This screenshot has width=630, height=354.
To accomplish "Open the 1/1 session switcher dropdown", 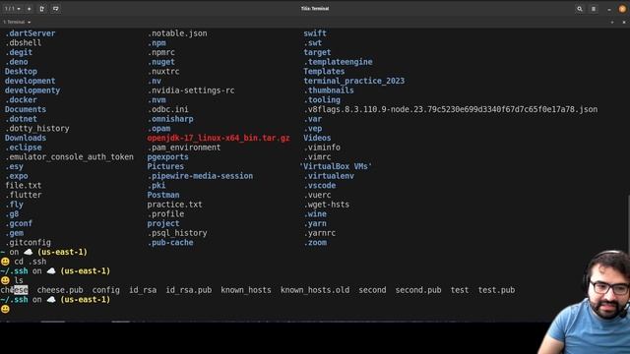I will 13,9.
